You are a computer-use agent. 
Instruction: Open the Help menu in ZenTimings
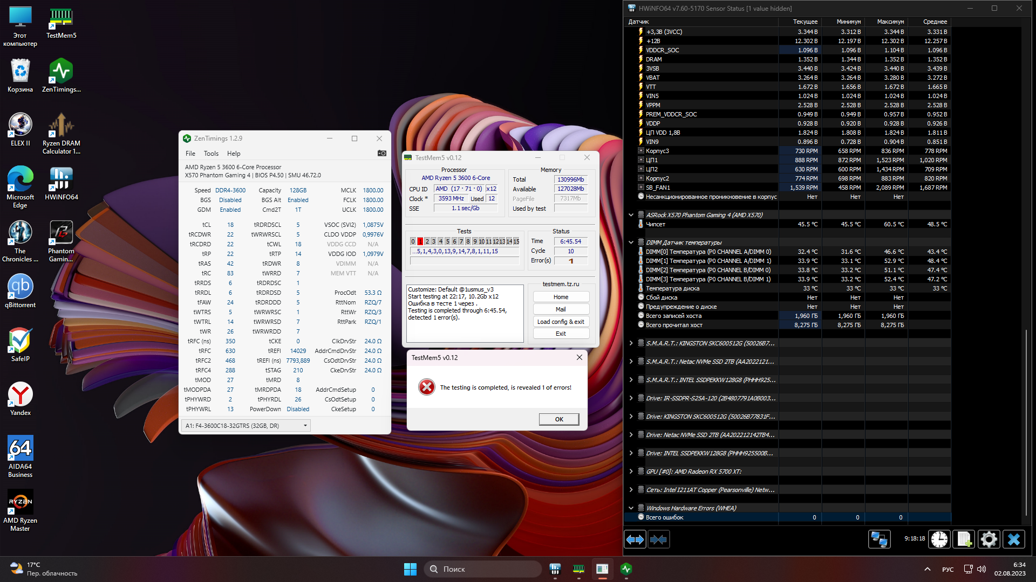click(234, 154)
